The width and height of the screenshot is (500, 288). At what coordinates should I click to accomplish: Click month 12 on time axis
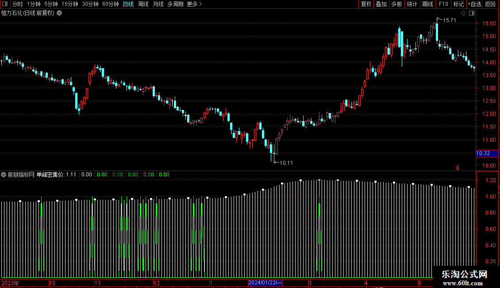click(157, 283)
